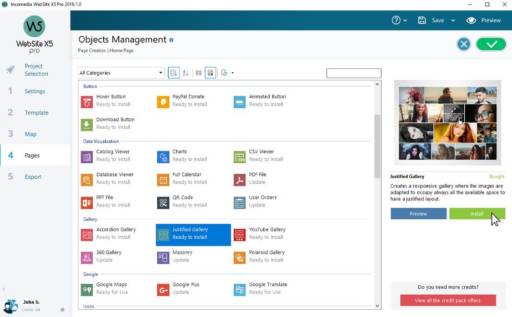
Task: Install the Justified Gallery object
Action: tap(476, 214)
